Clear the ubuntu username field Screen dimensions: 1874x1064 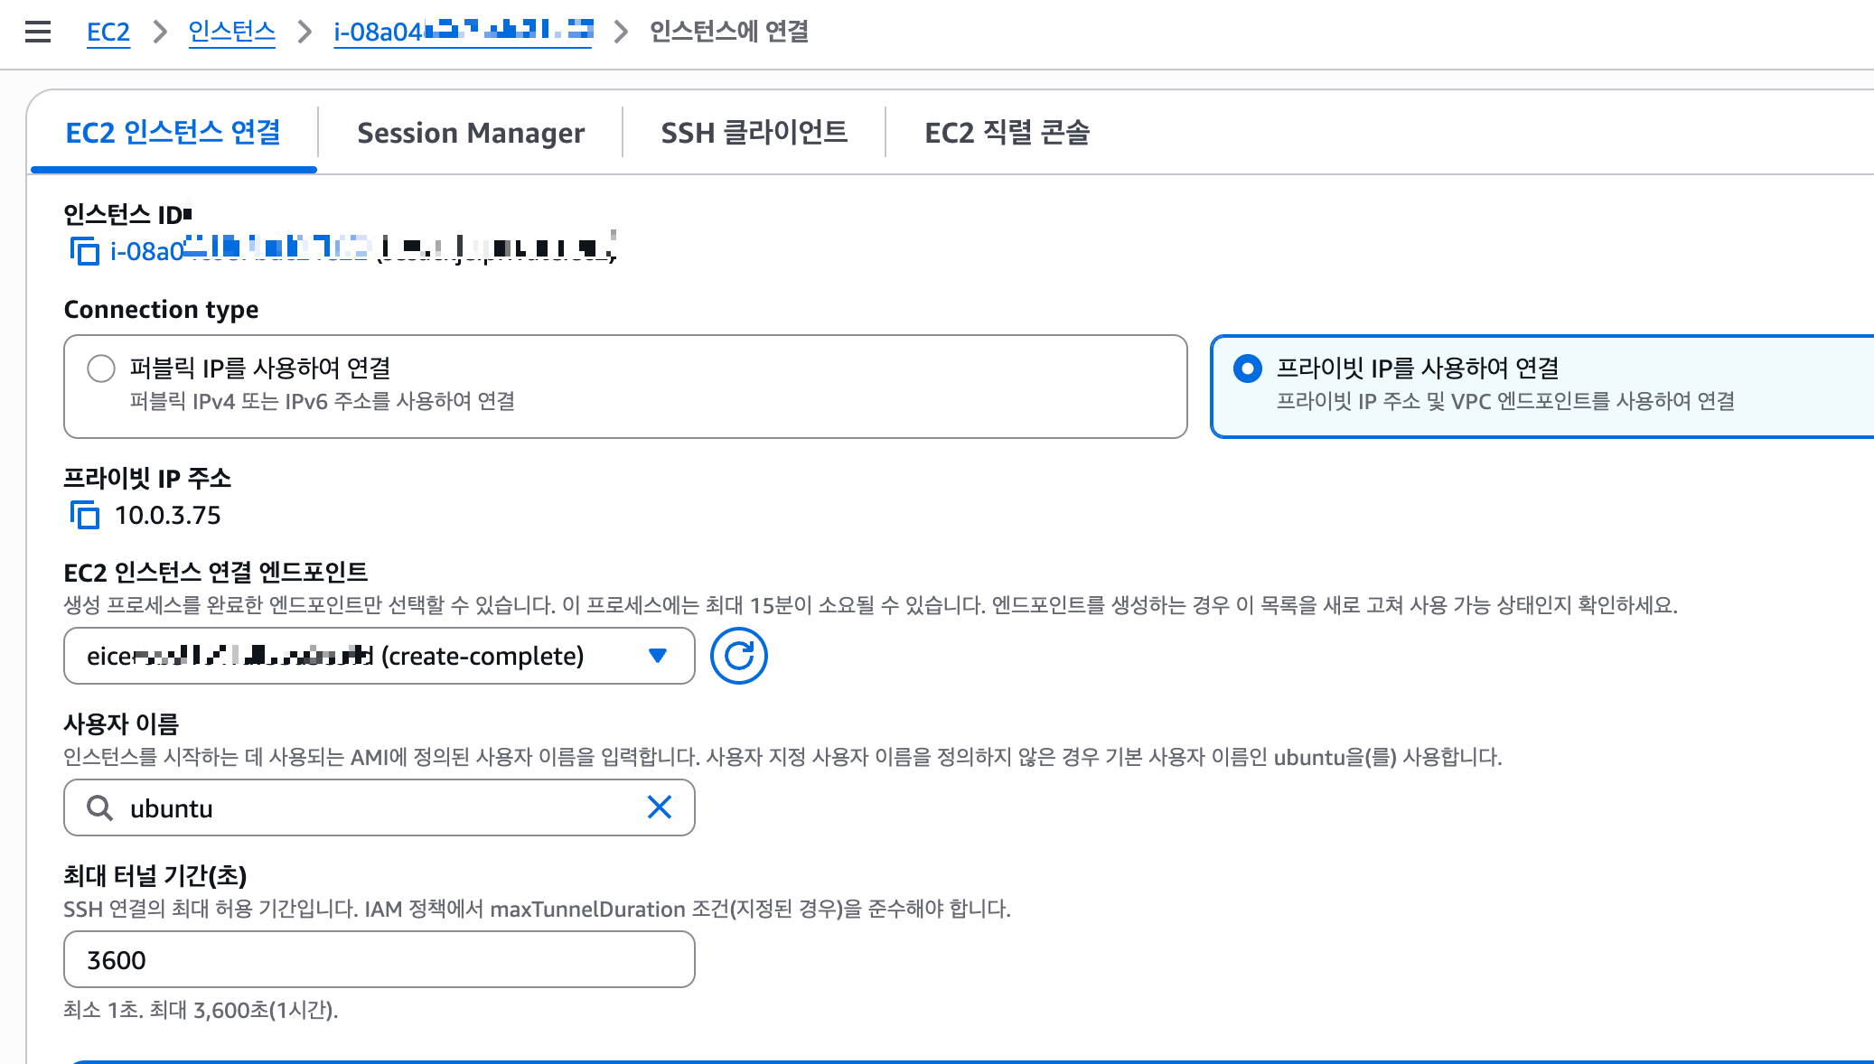(660, 807)
